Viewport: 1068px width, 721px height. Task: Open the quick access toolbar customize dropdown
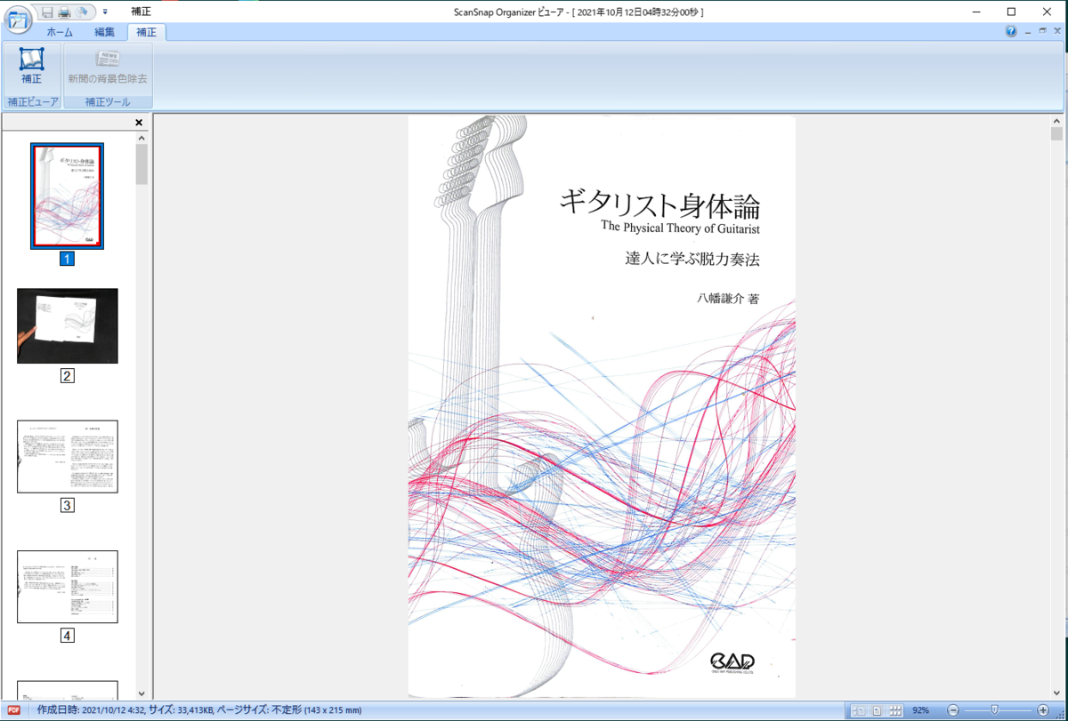coord(105,12)
